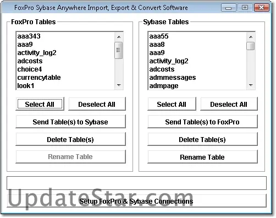
Task: Select admpage in Sybase Tables list
Action: tap(197, 86)
